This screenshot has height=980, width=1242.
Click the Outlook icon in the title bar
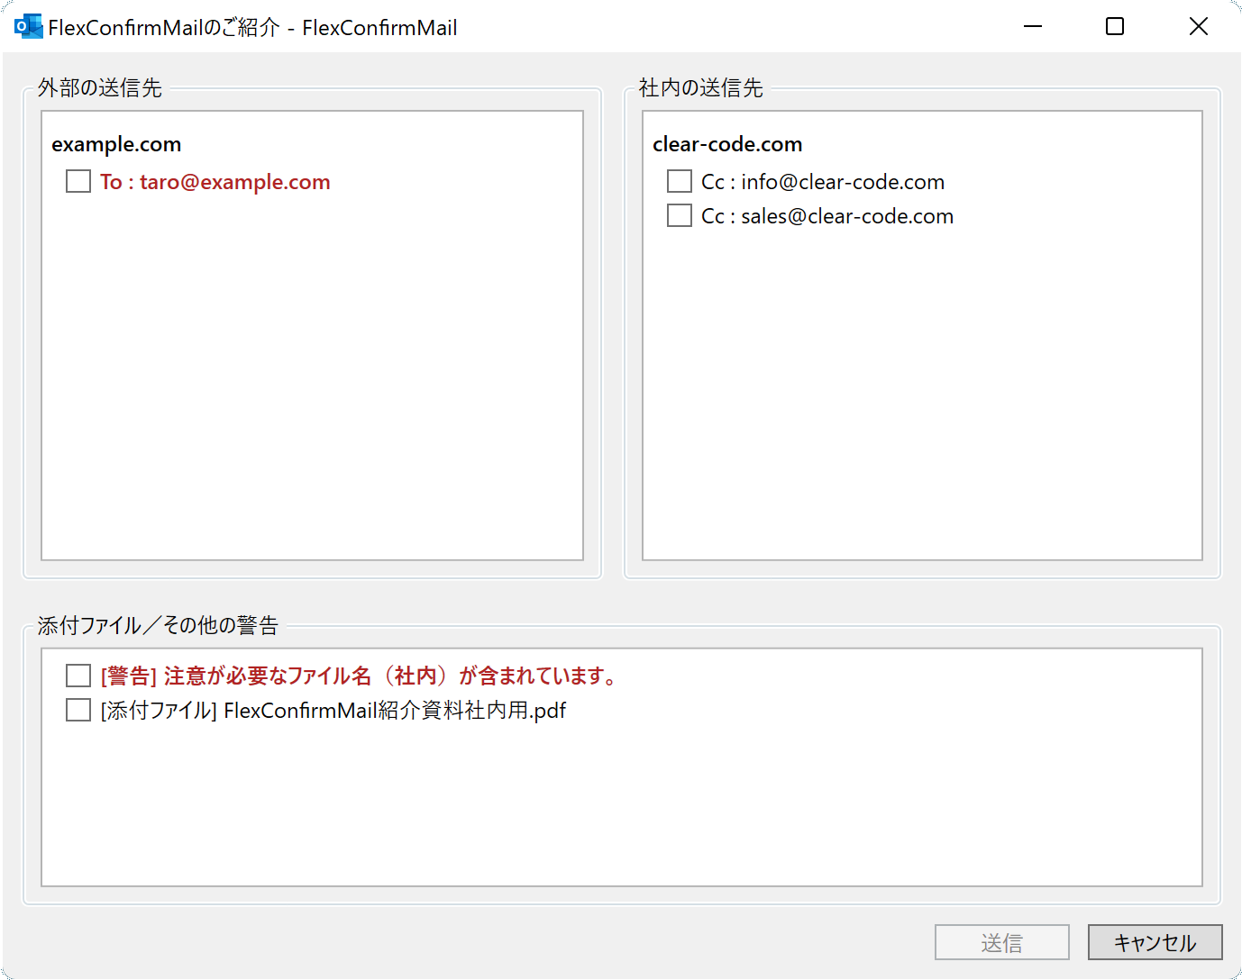click(x=27, y=26)
